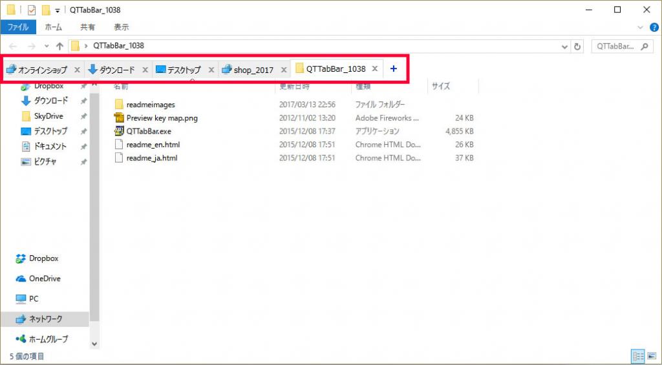
Task: Open Customize Quick Access Toolbar dropdown
Action: coord(58,10)
